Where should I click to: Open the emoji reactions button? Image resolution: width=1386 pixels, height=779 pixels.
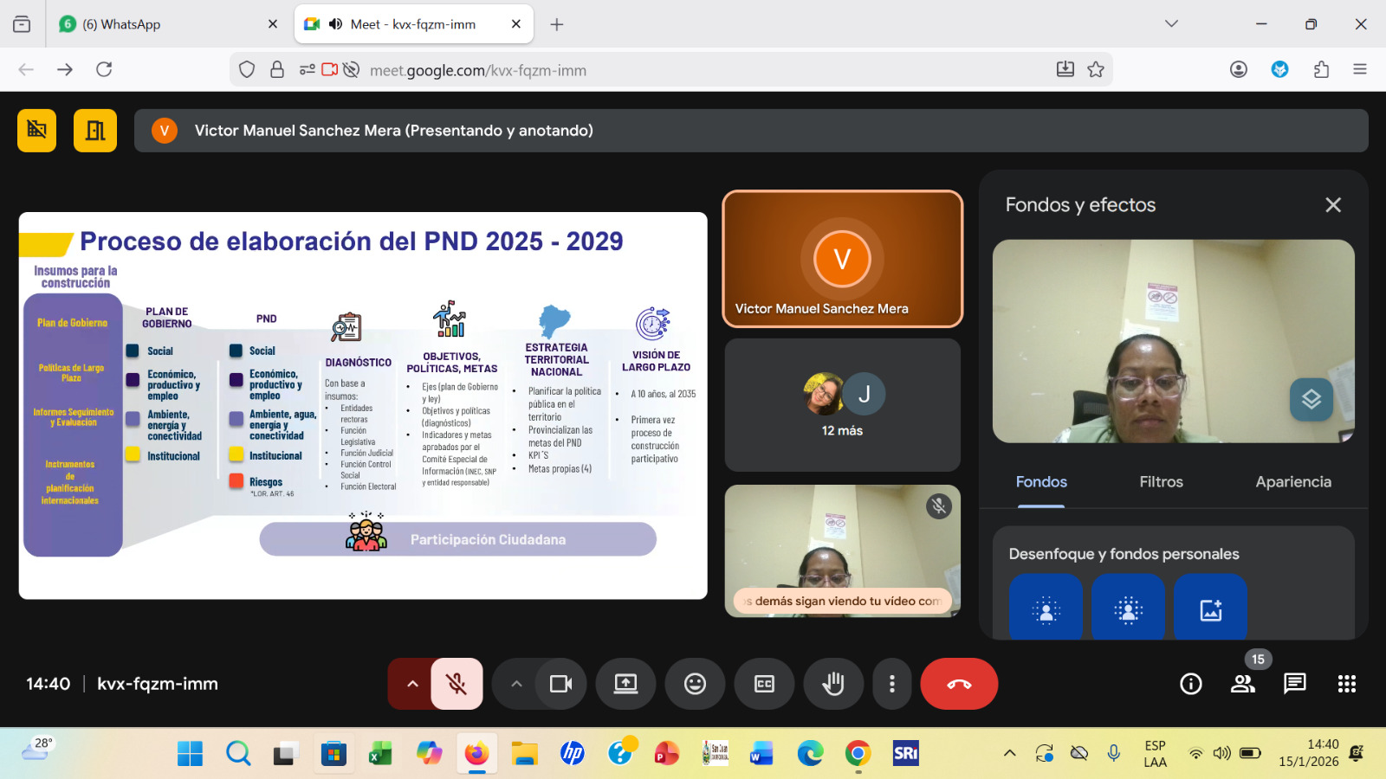coord(695,684)
